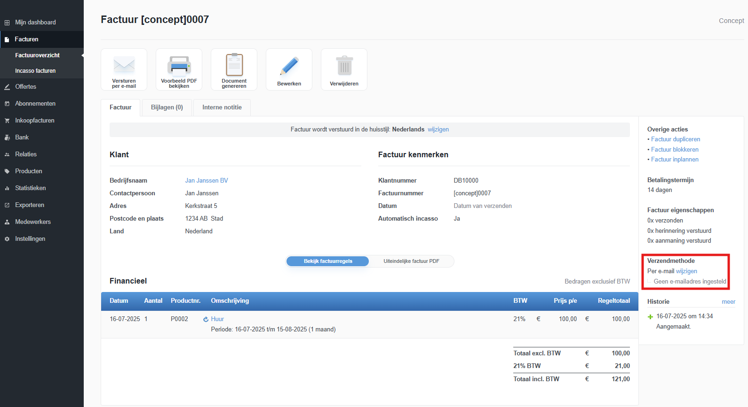Click the clipboard Document genereren icon
This screenshot has width=748, height=407.
234,66
